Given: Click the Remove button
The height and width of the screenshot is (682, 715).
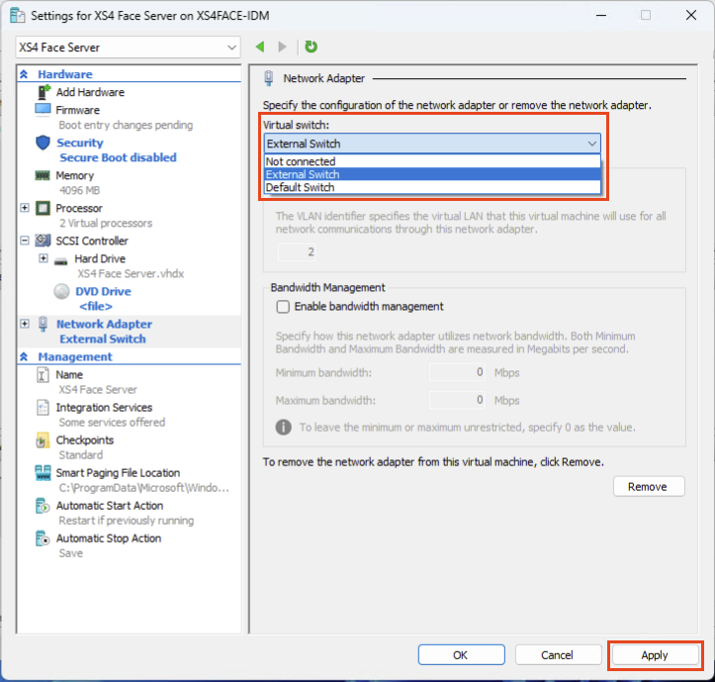Looking at the screenshot, I should 649,487.
